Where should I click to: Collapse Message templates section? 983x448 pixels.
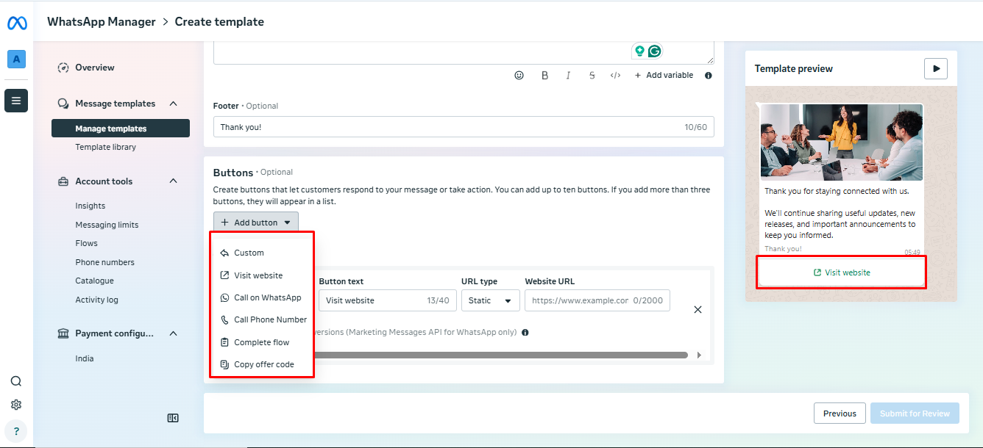point(173,104)
